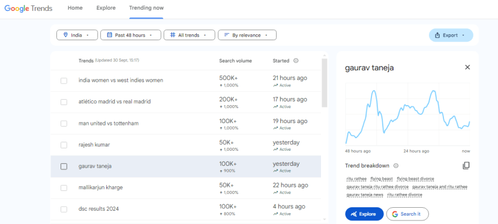Click the 21 hours ago started value
The height and width of the screenshot is (224, 498).
click(x=290, y=78)
